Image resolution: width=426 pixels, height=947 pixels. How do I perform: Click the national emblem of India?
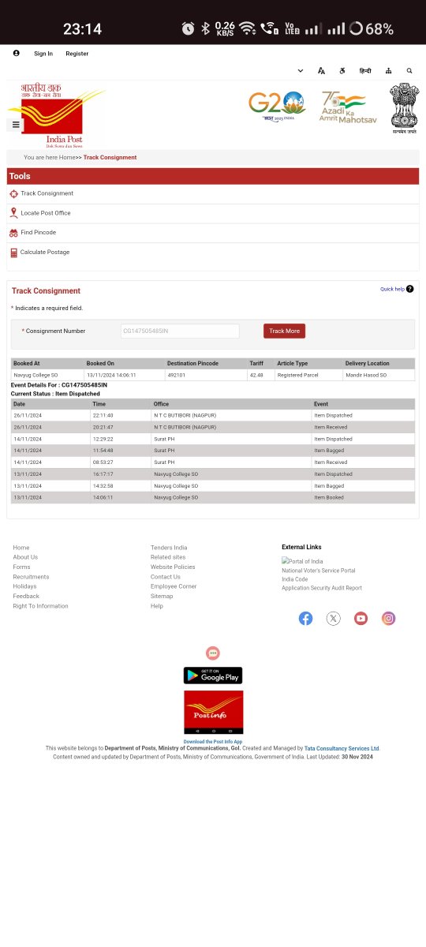404,108
